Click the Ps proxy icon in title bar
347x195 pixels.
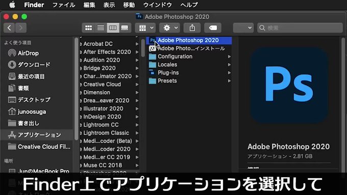tap(139, 17)
